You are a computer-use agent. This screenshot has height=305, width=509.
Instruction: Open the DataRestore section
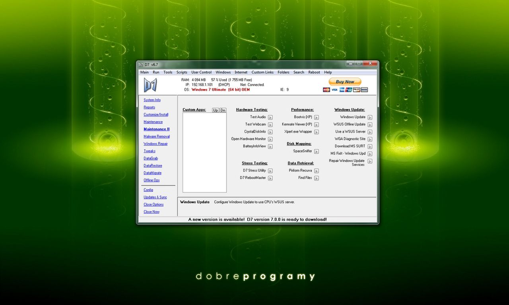153,166
